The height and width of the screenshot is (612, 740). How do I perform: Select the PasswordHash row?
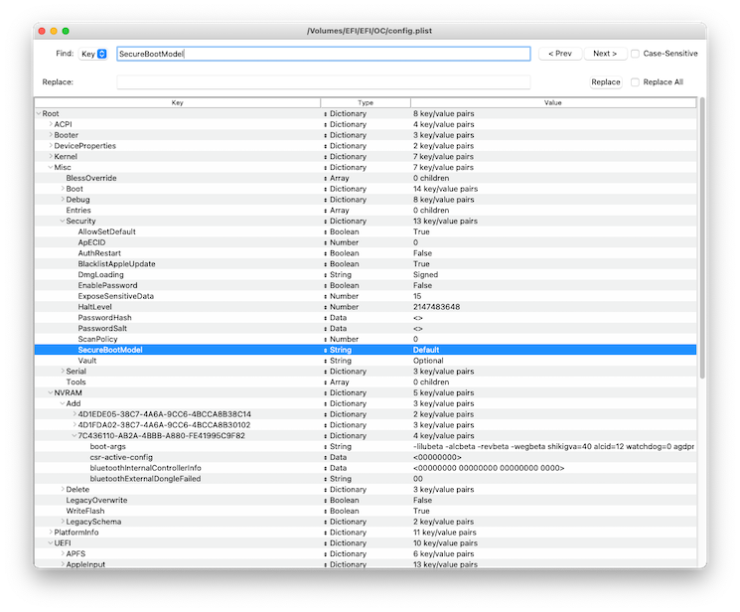[x=366, y=318]
